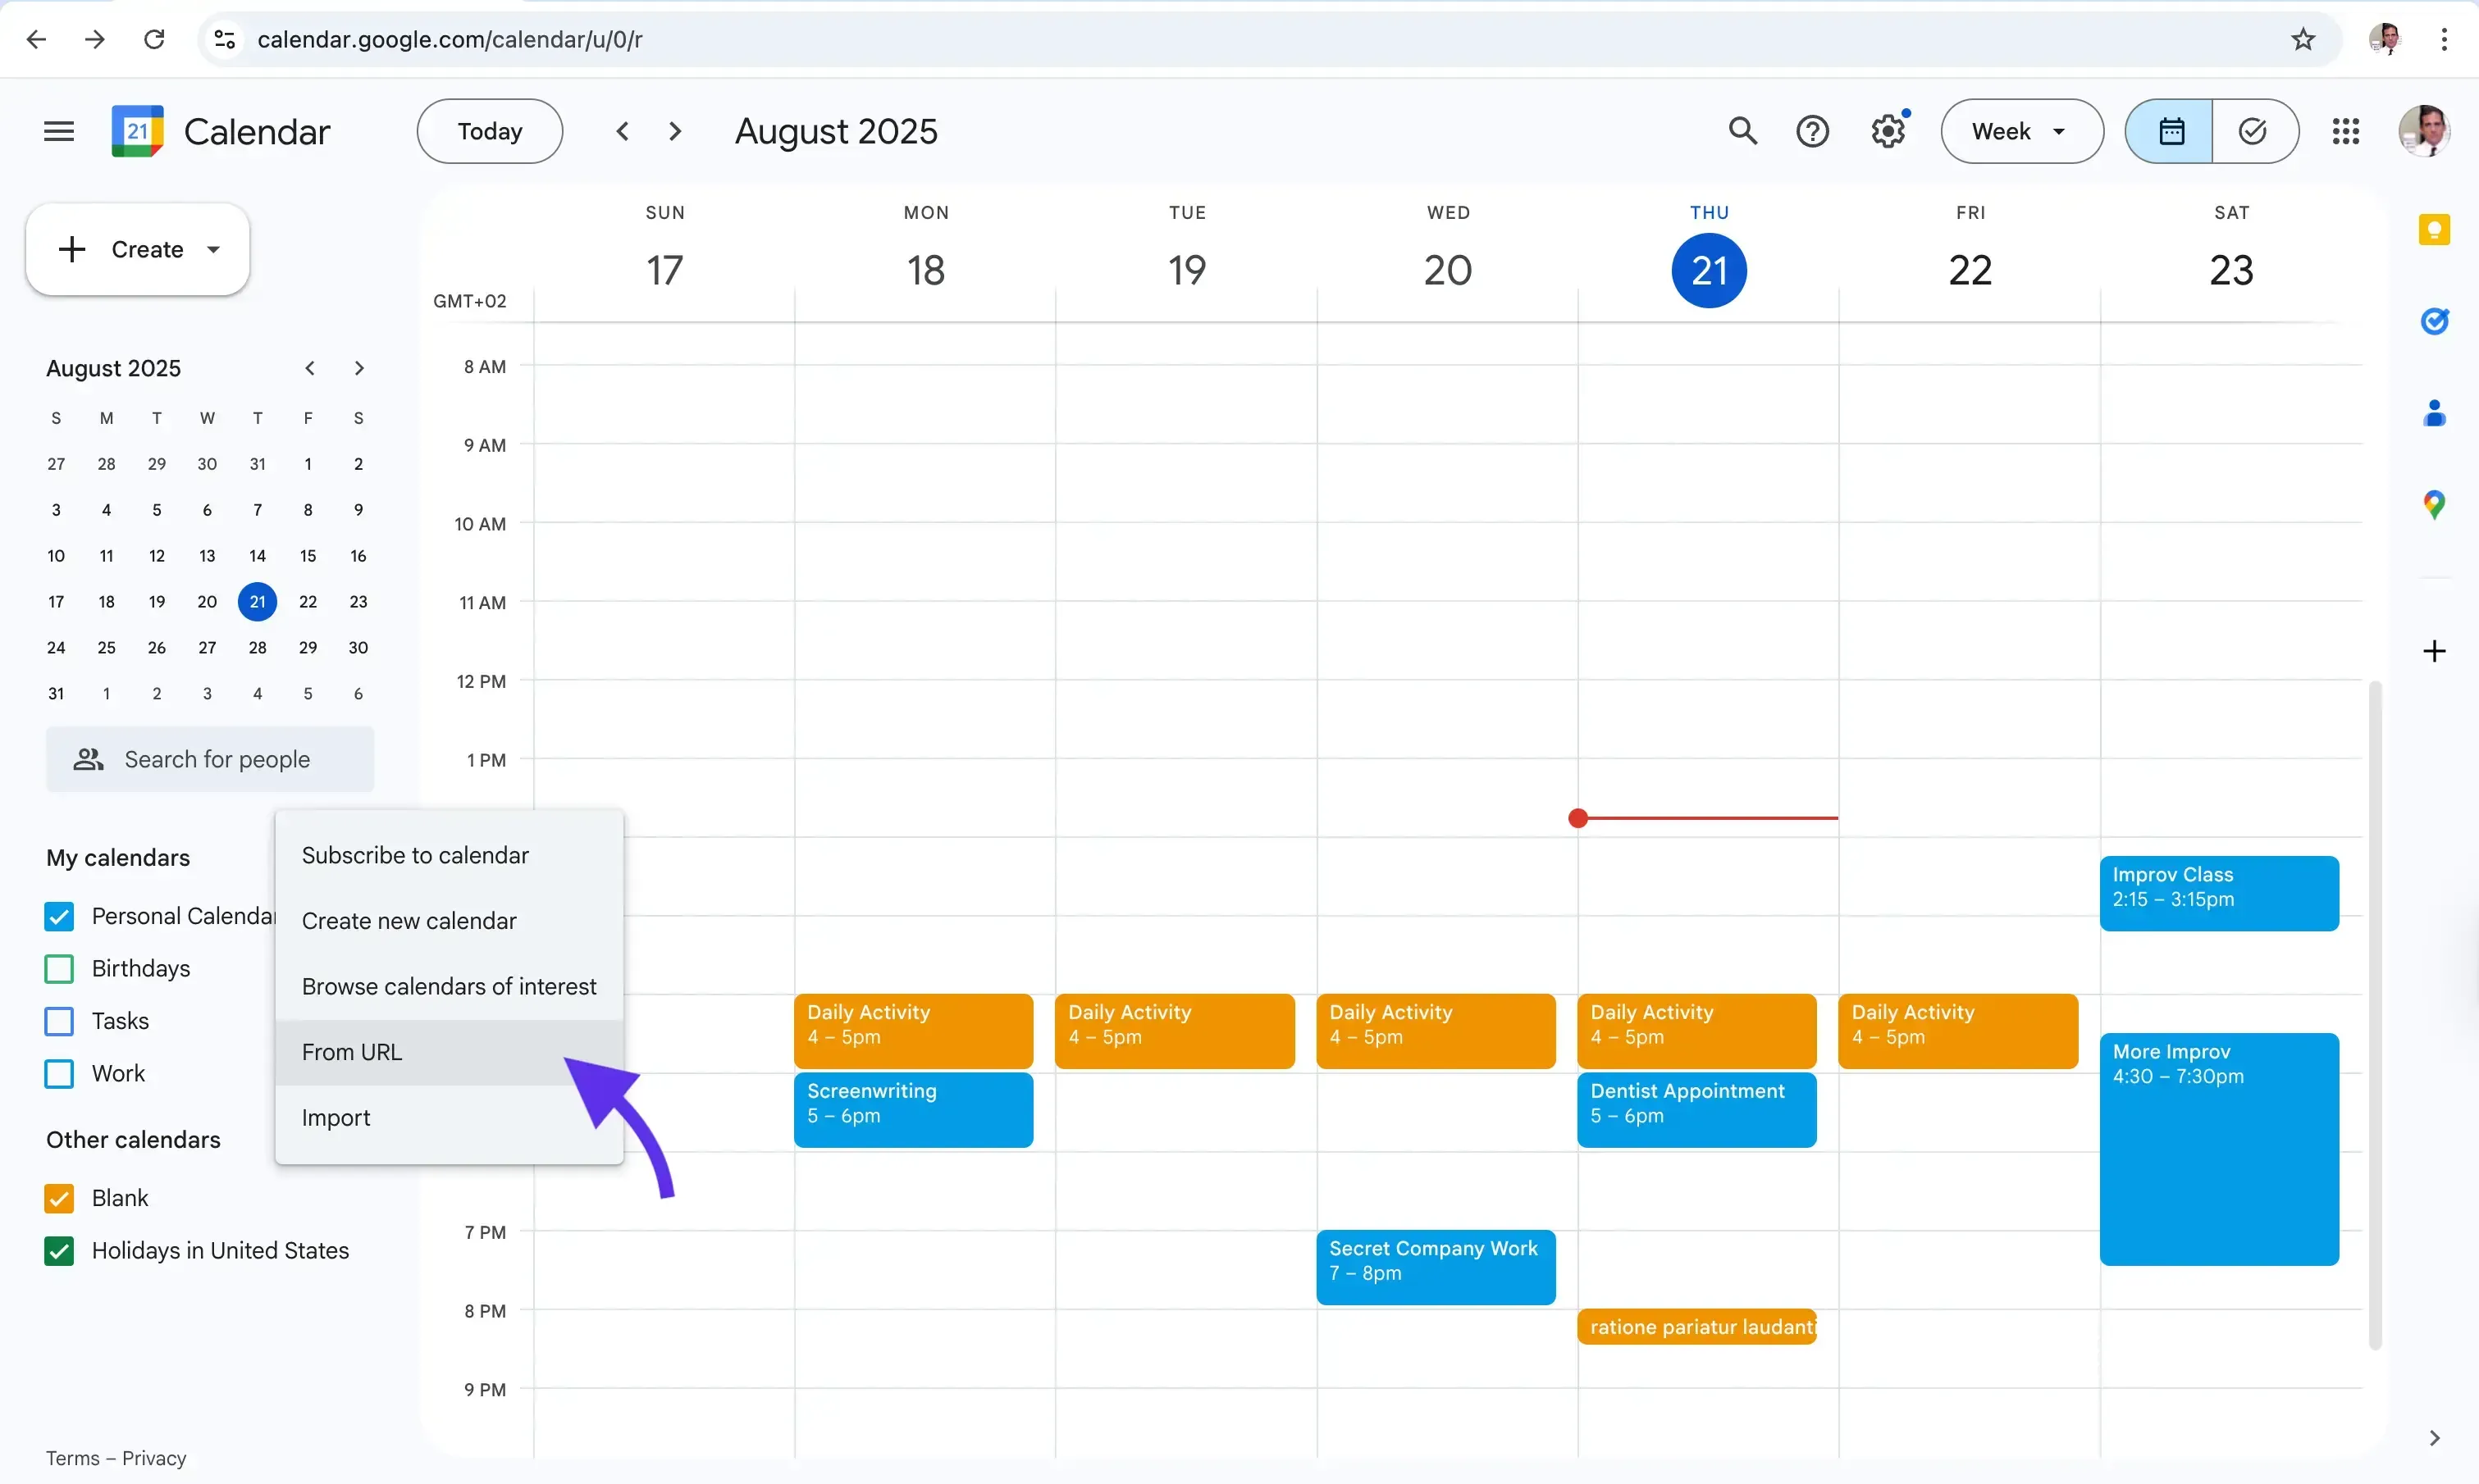Choose Create new calendar menu item

(x=409, y=921)
